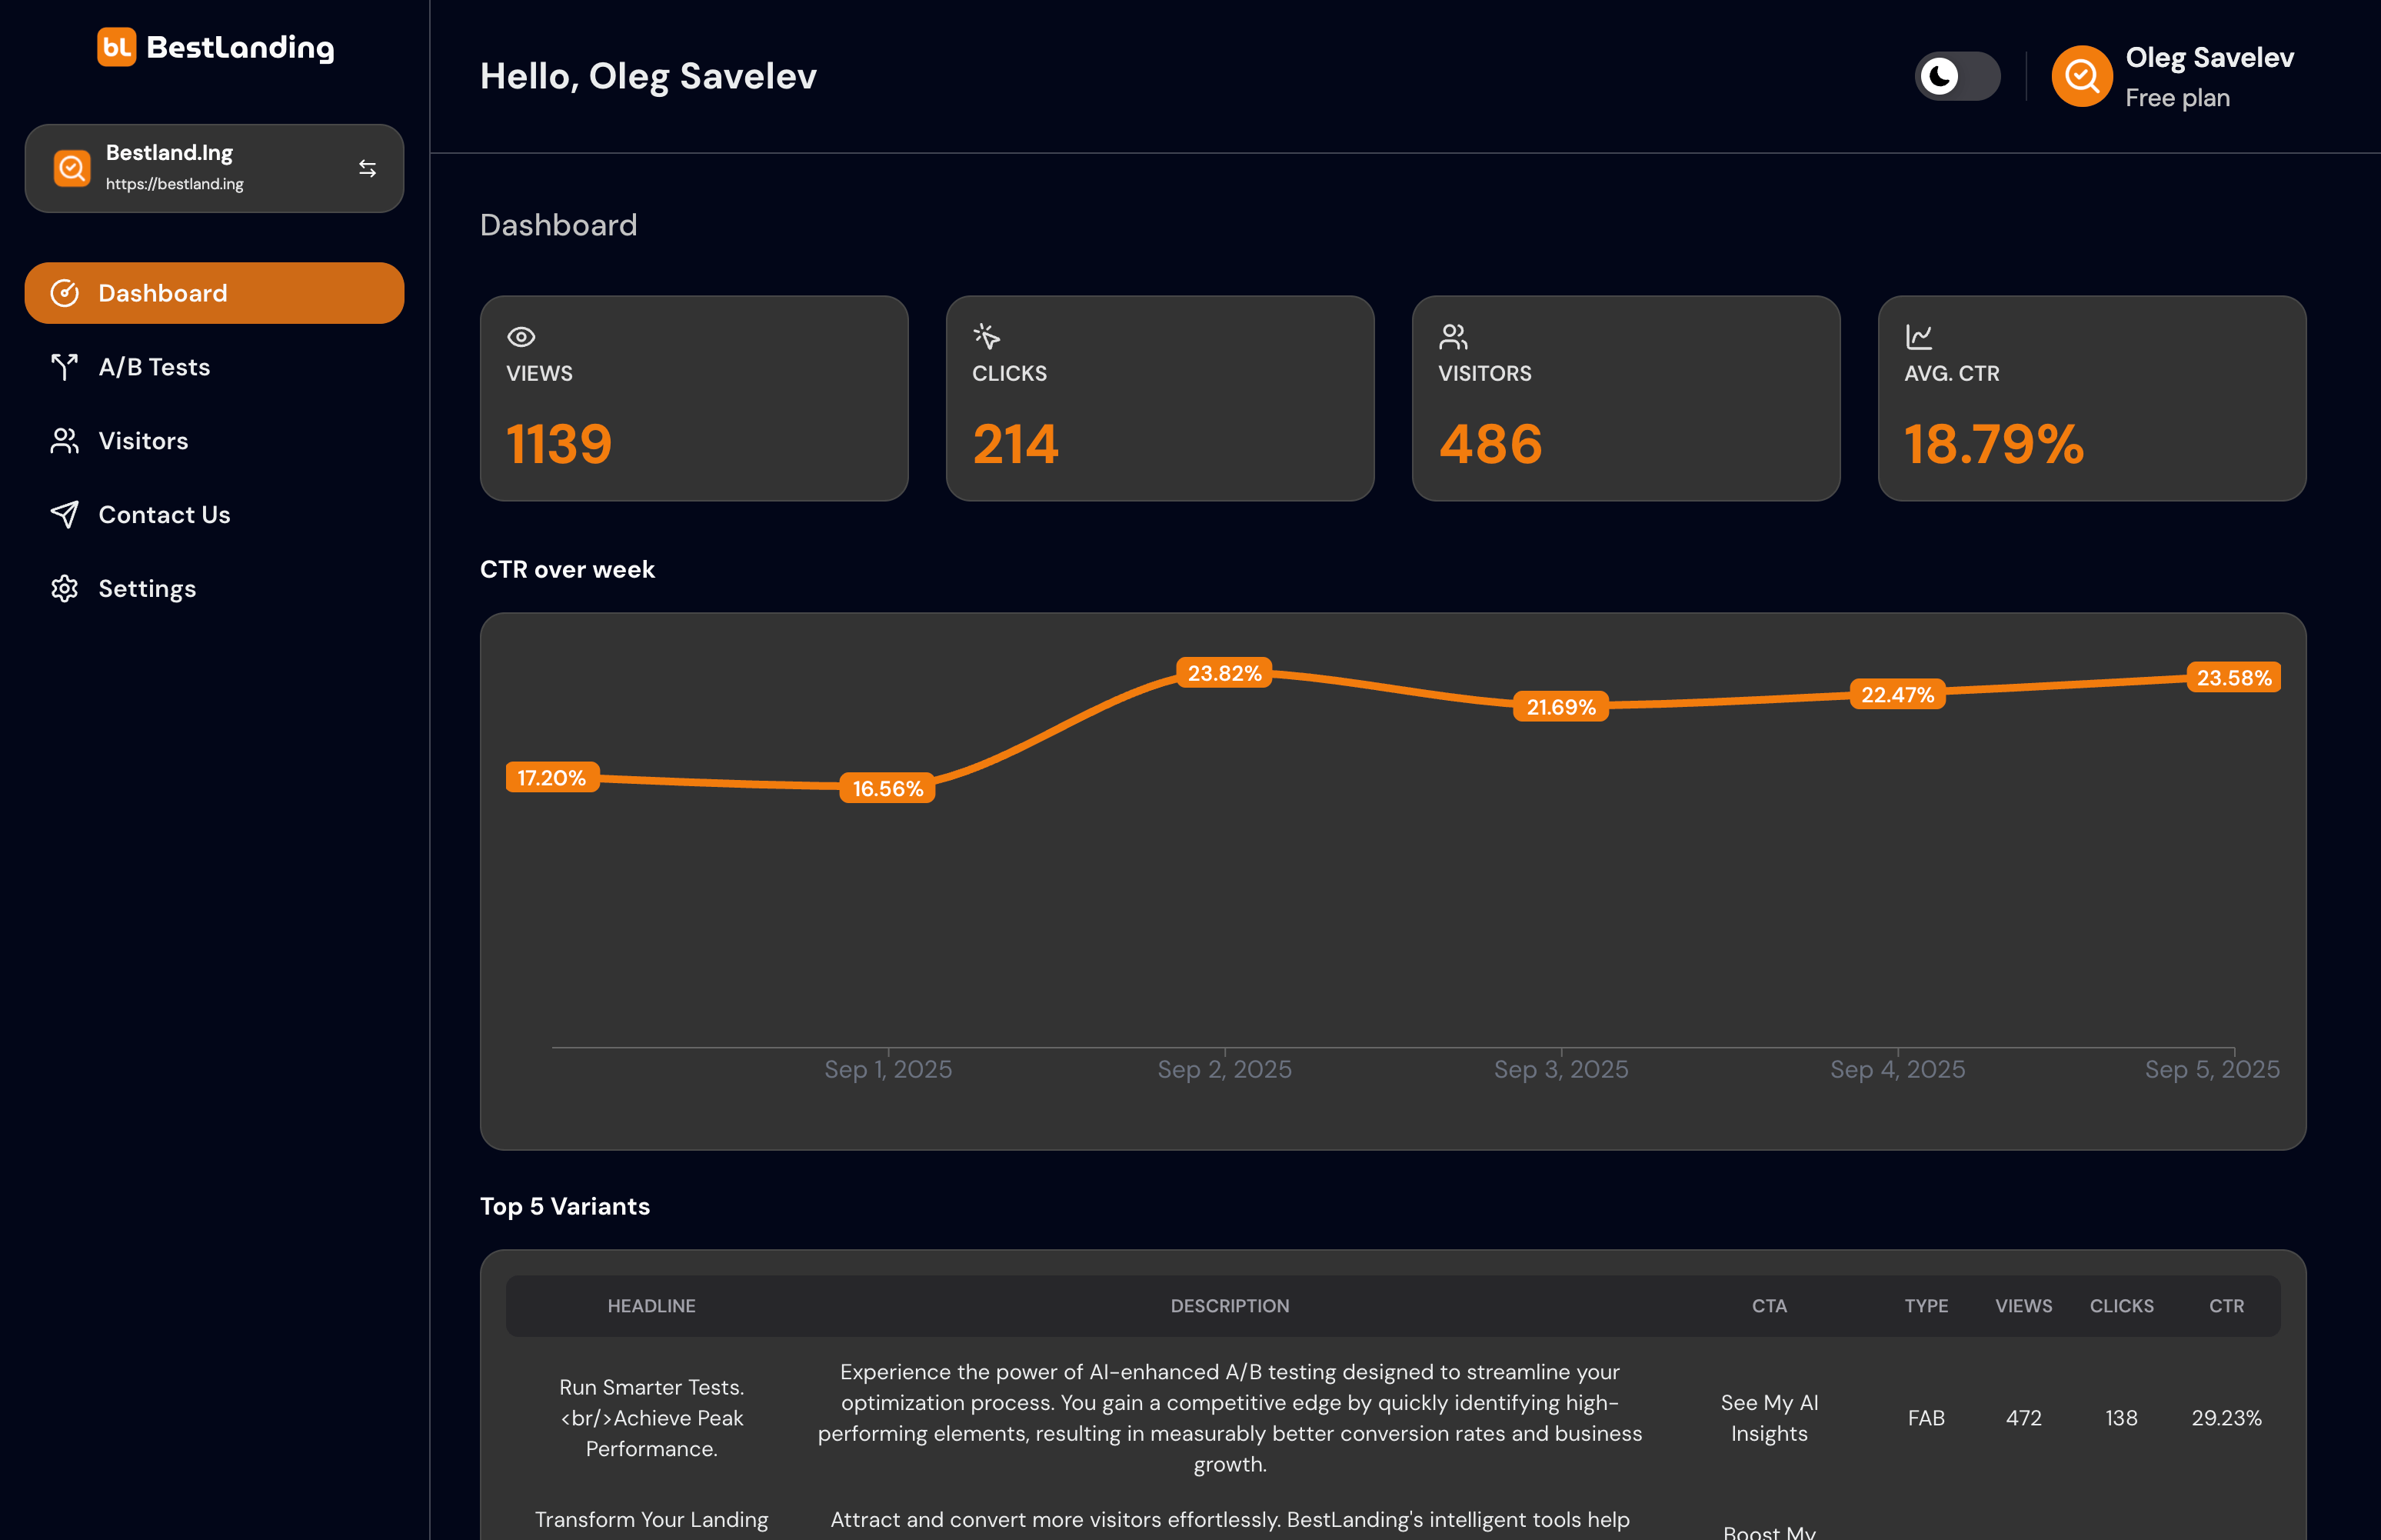Click the CTR column header

point(2226,1306)
